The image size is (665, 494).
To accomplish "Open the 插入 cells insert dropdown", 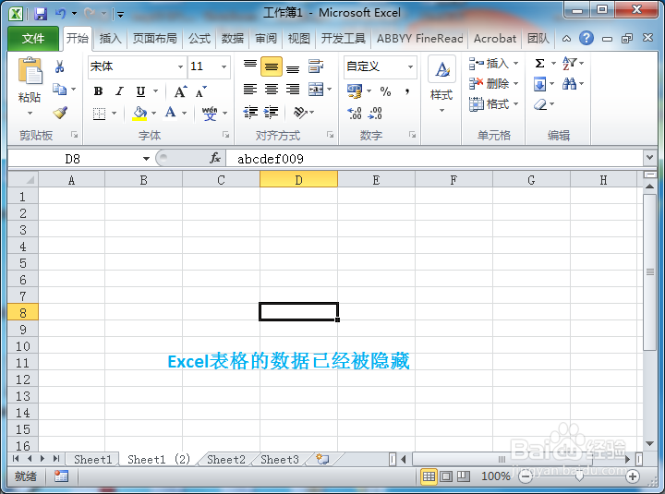I will click(x=515, y=64).
